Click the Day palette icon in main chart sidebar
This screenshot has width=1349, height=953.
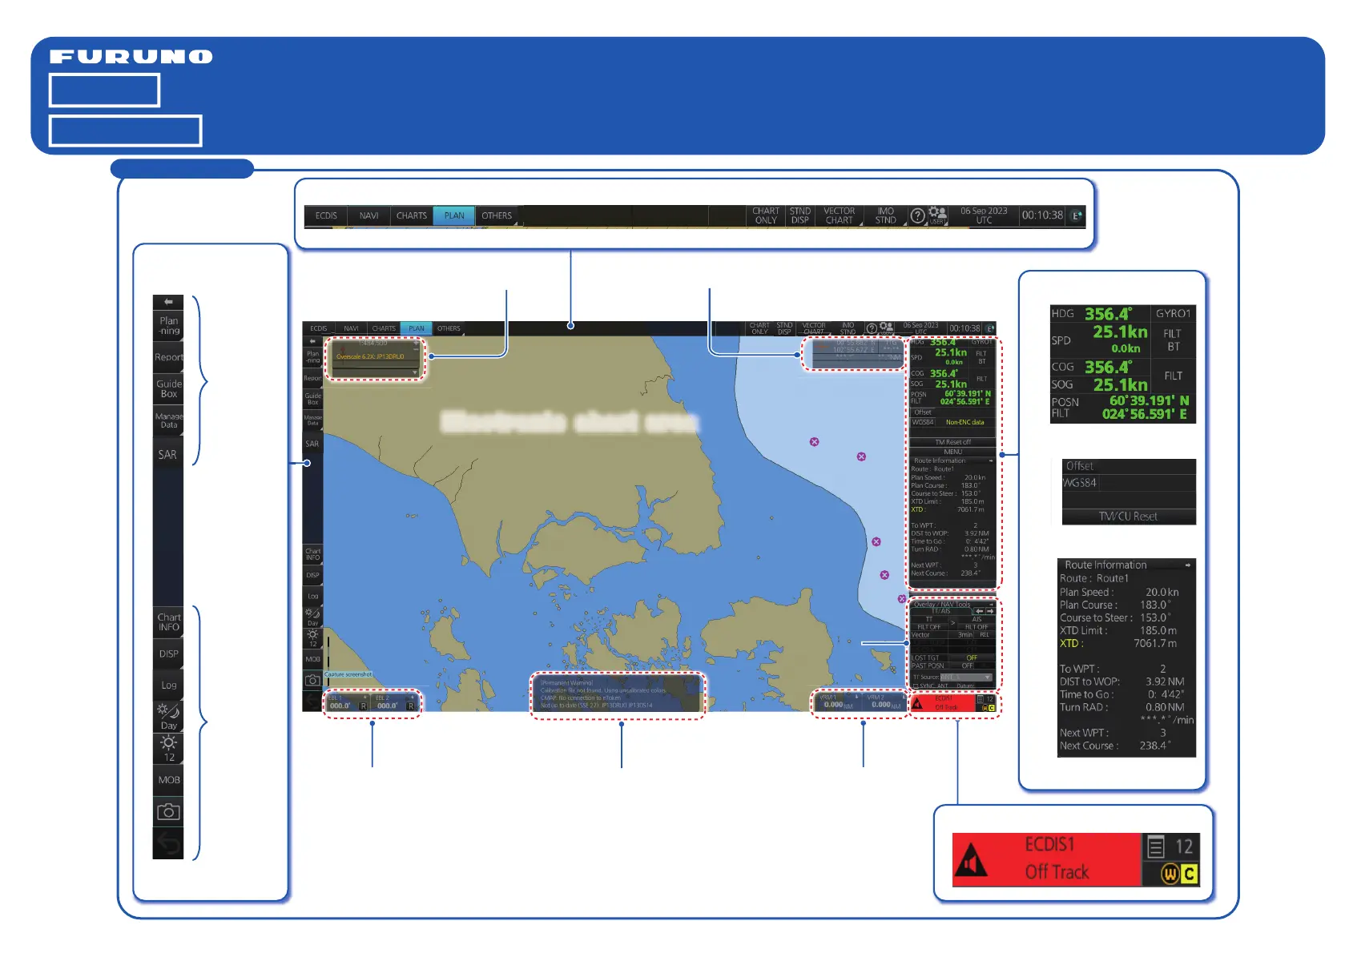pyautogui.click(x=312, y=617)
